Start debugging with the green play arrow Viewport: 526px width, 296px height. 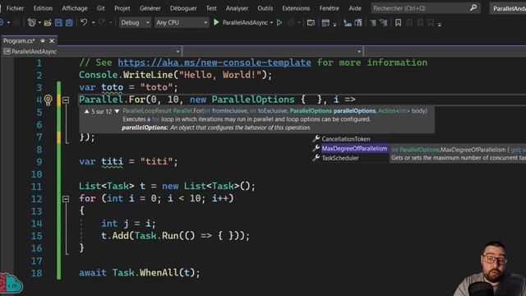click(x=216, y=22)
